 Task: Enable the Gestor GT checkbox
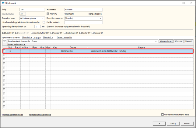[81, 33]
